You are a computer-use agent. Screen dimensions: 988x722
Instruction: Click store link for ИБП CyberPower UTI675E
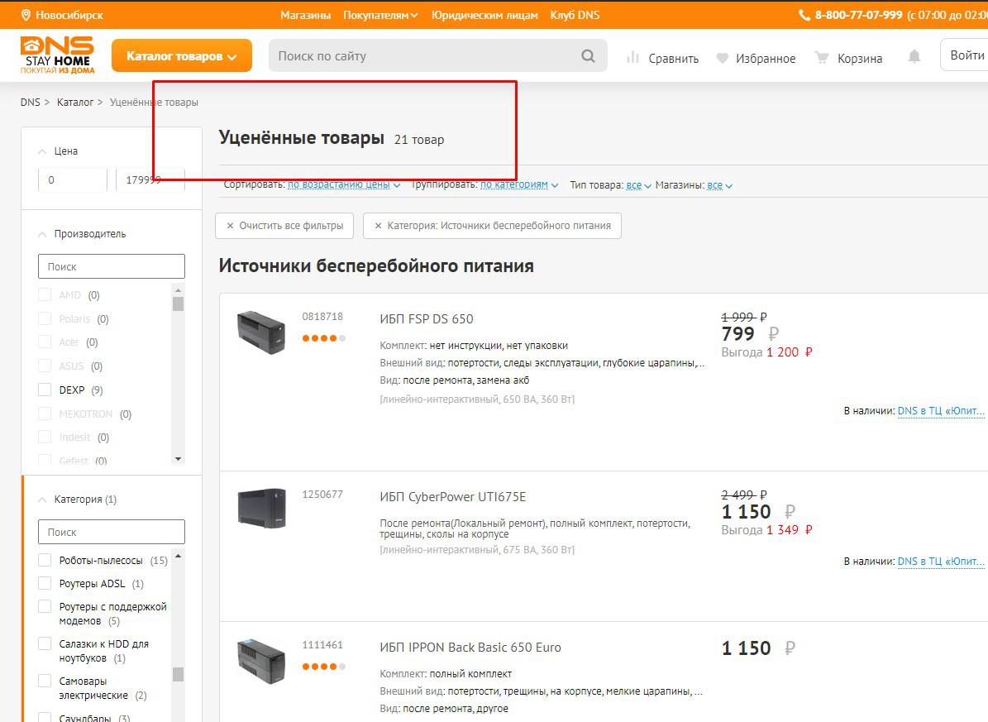point(941,562)
